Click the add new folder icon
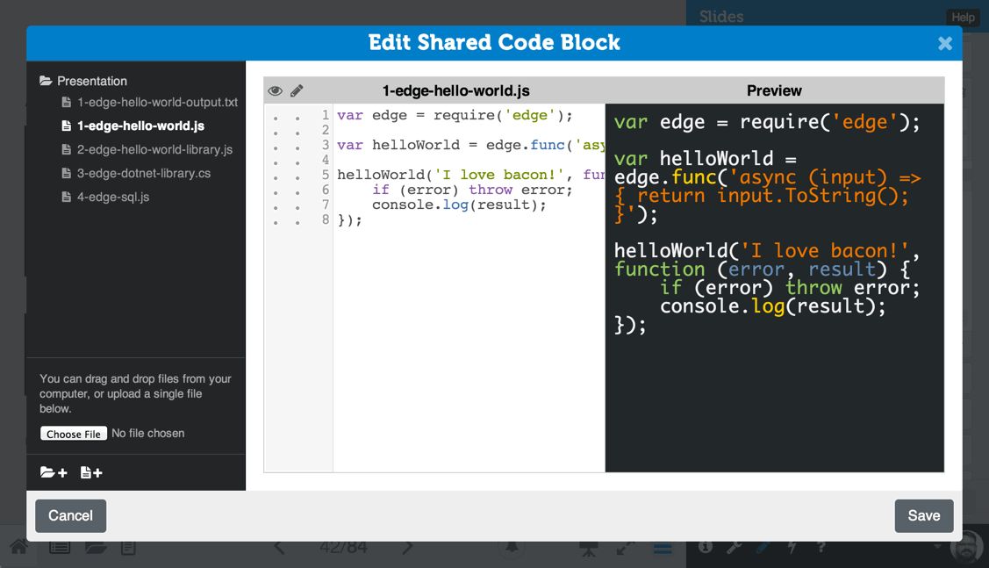The image size is (989, 568). tap(53, 472)
